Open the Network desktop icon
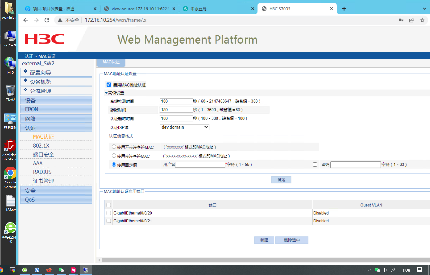Screen dimensions: 430x275 click(10, 65)
